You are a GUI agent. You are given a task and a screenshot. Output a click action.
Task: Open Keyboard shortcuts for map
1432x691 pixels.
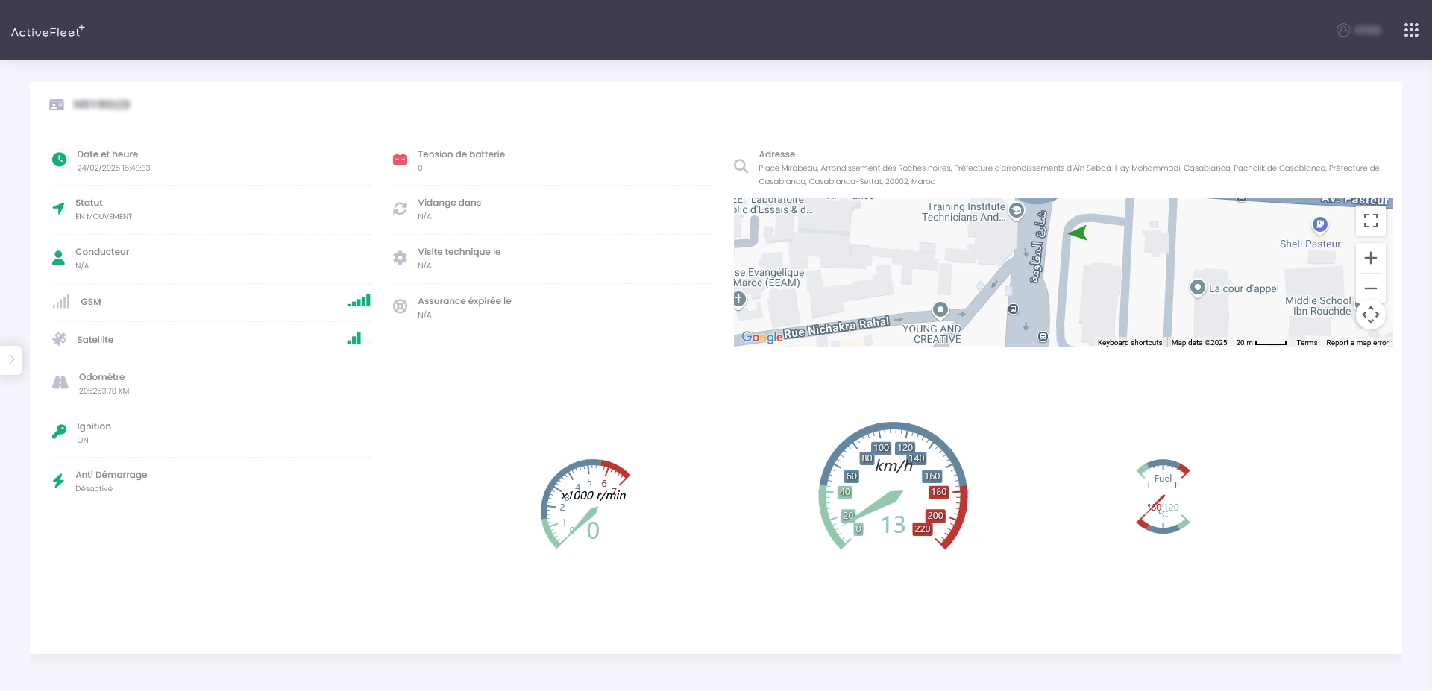tap(1129, 343)
